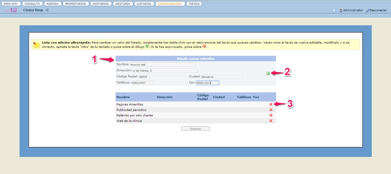The width and height of the screenshot is (391, 174).
Task: Delete the Web de la clínica entry
Action: (271, 121)
